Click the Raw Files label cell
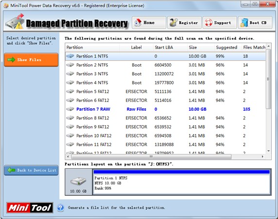278x219 pixels. click(137, 109)
